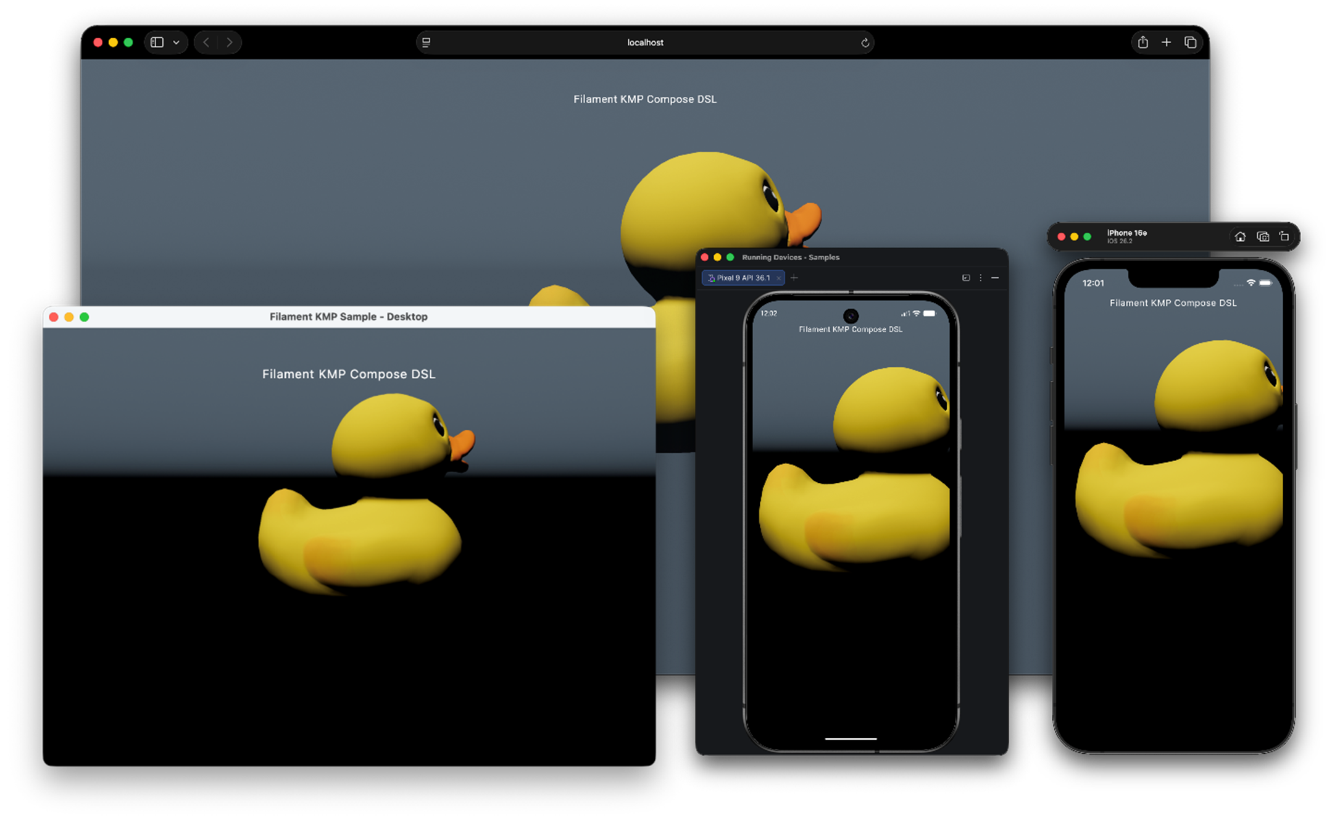Click Filament KMP Compose DSL in Safari page
Image resolution: width=1332 pixels, height=823 pixels.
coord(645,99)
